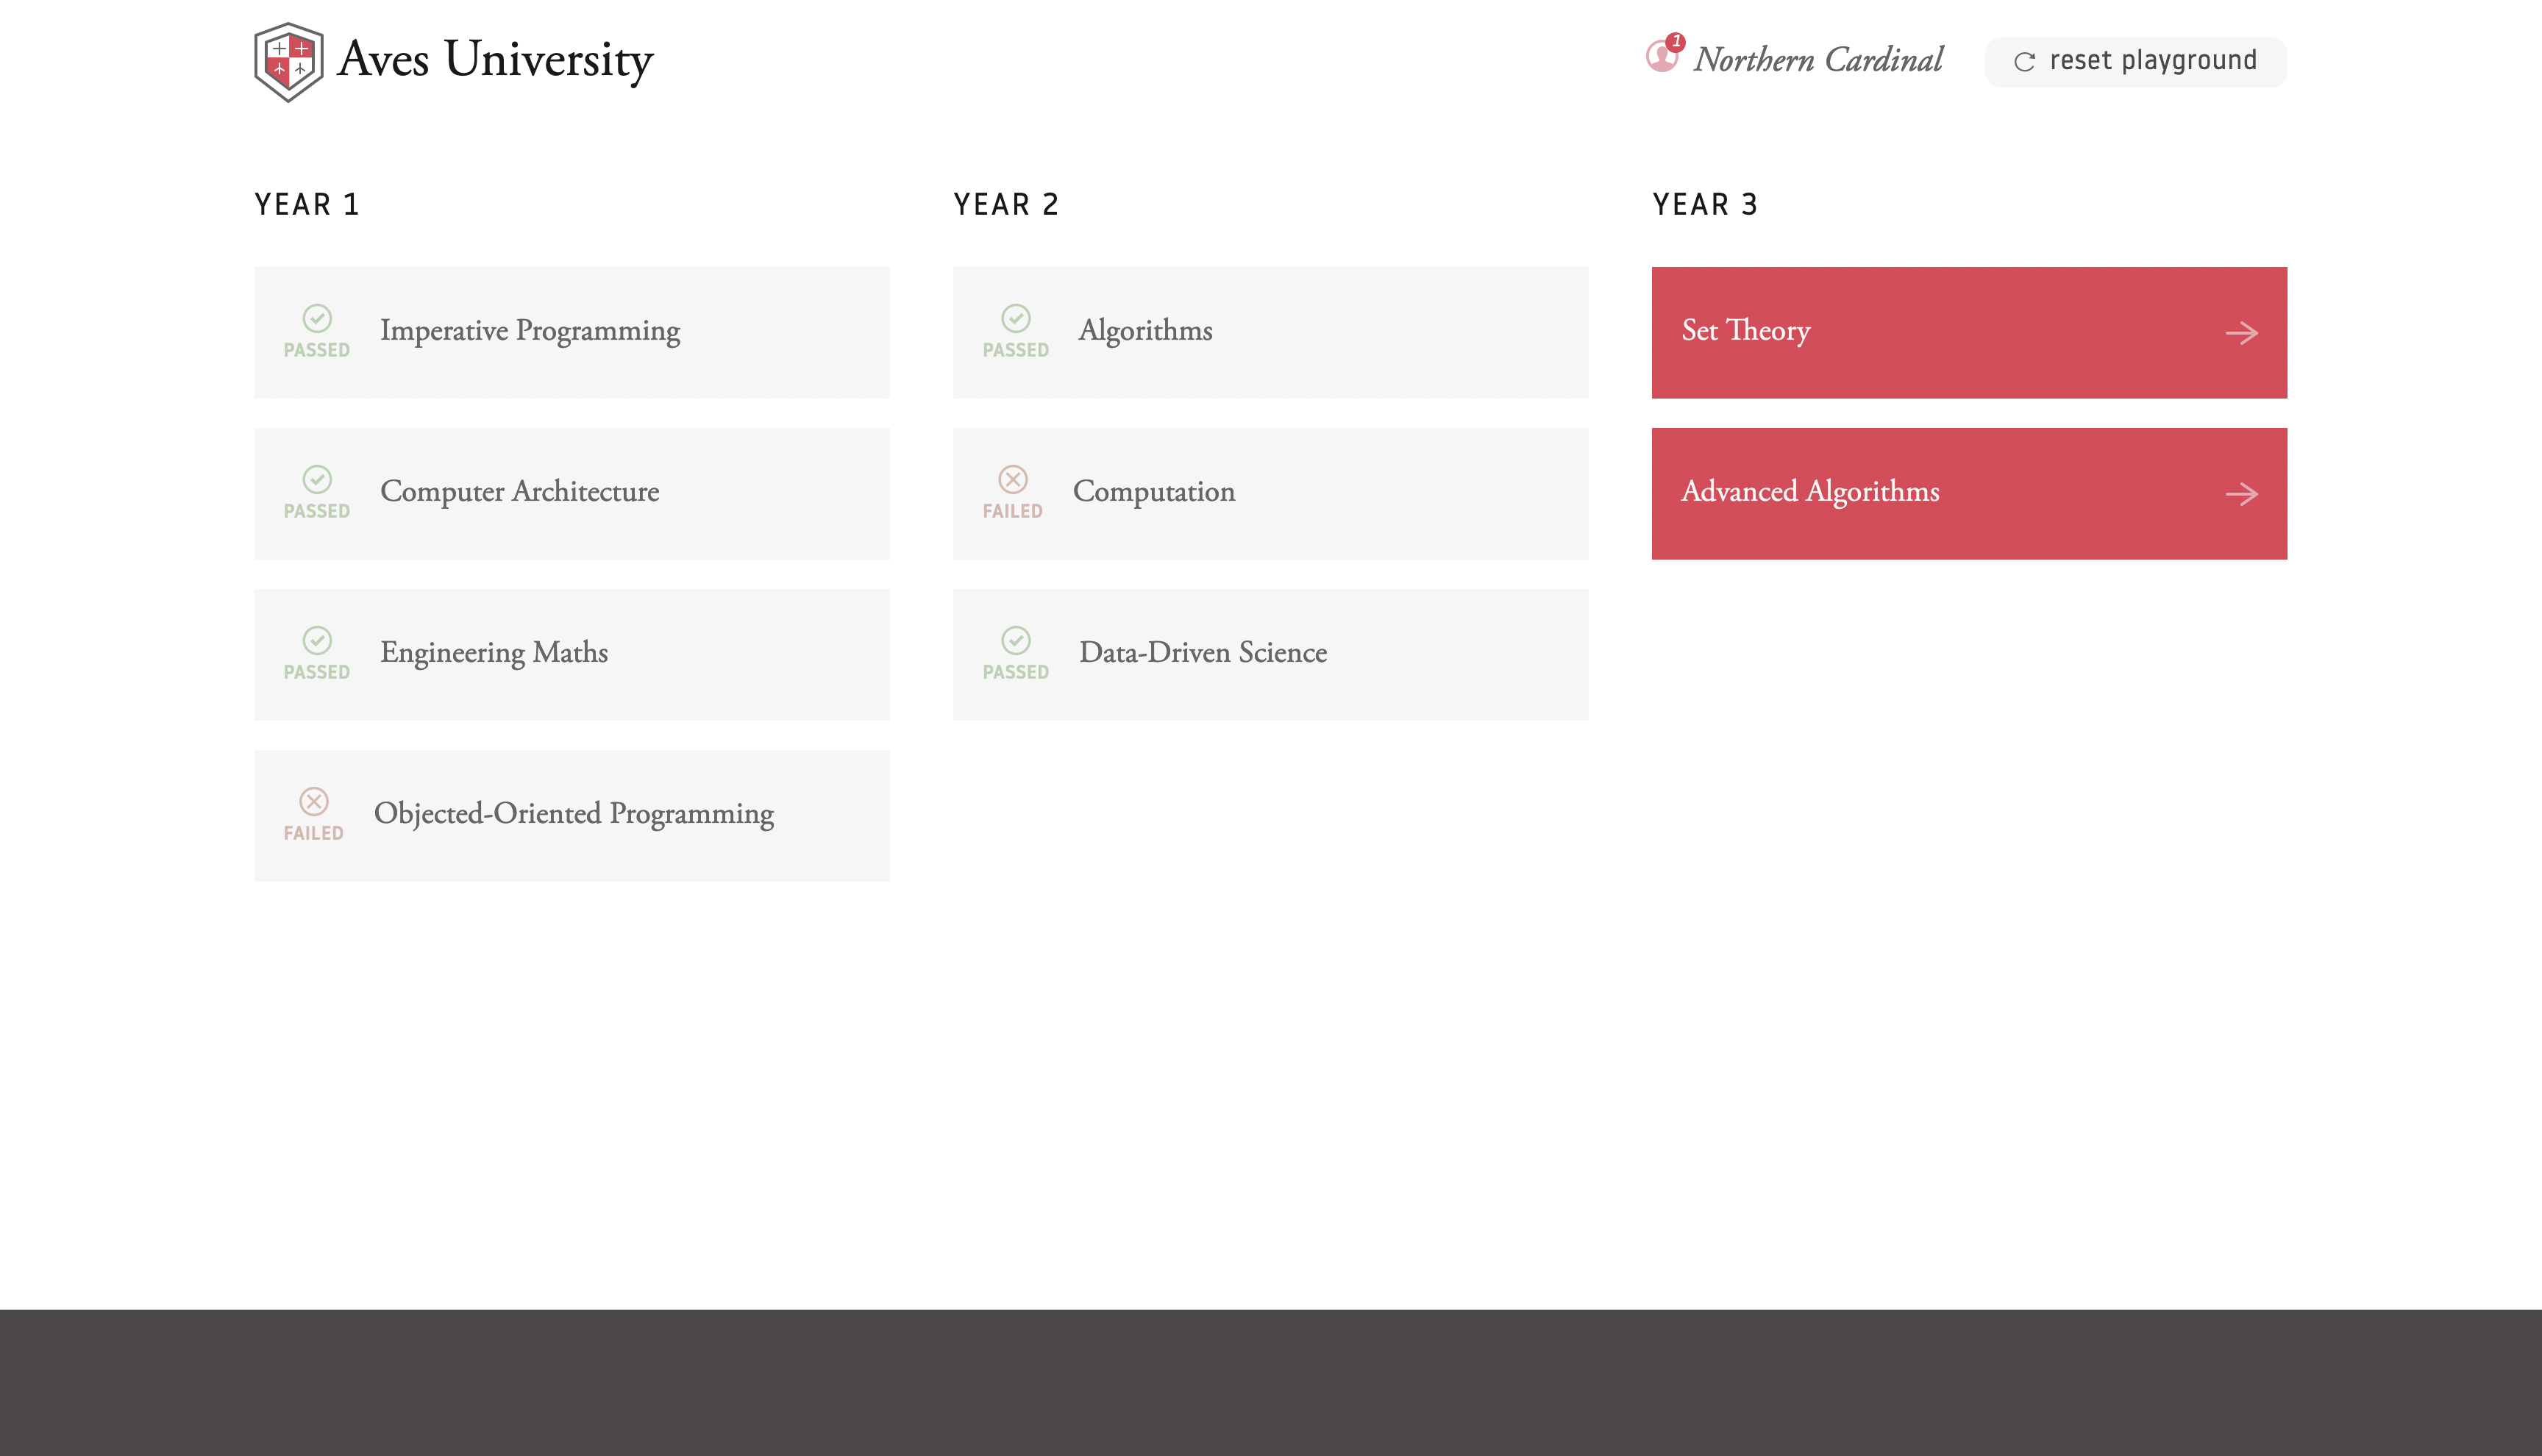Click the YEAR 1 heading

306,204
